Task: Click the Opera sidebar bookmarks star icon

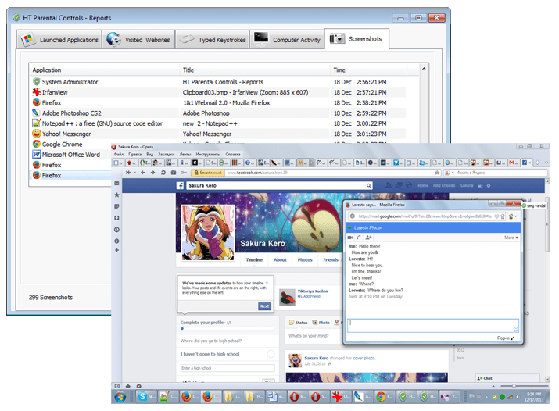Action: 116,195
